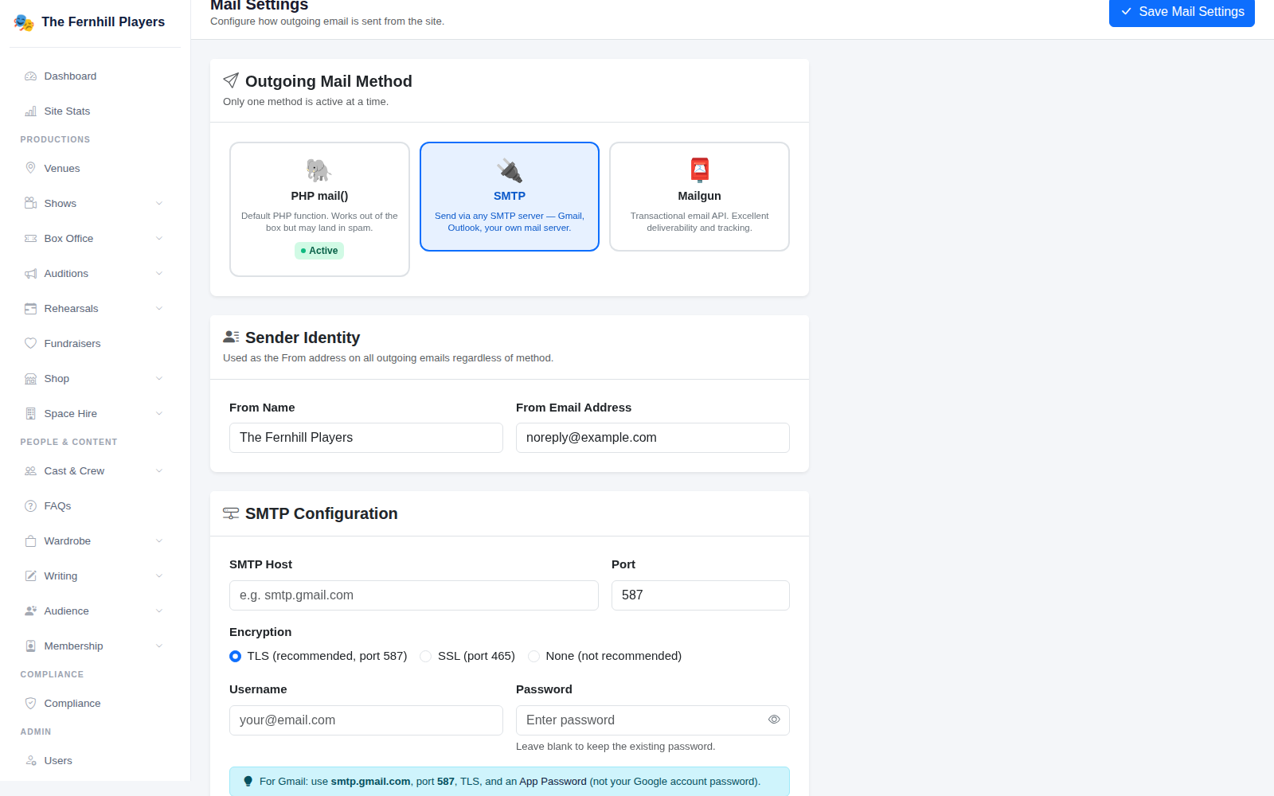Click the Compliance shield icon
Viewport: 1274px width, 796px height.
tap(31, 704)
